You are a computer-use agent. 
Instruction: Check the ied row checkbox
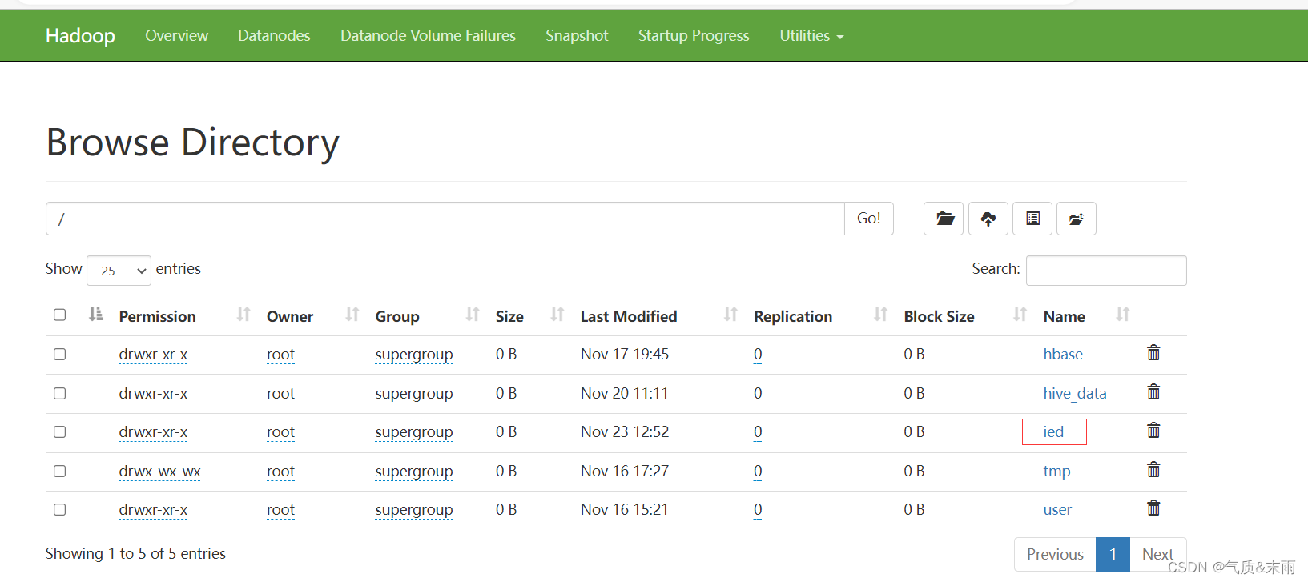coord(59,431)
